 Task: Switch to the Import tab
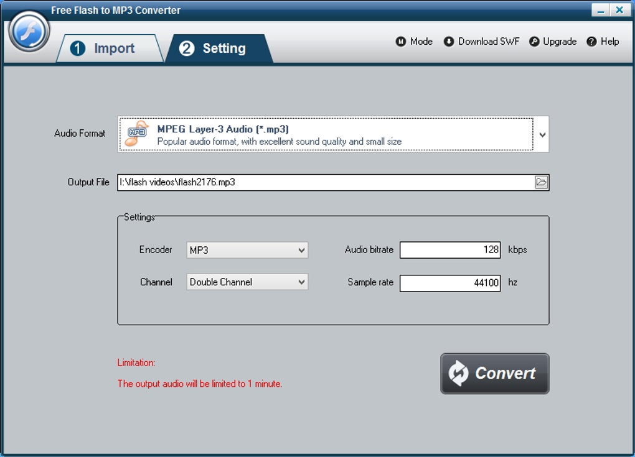pyautogui.click(x=108, y=48)
